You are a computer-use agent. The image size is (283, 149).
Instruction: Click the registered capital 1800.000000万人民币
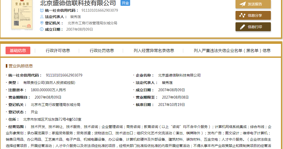click(x=48, y=90)
